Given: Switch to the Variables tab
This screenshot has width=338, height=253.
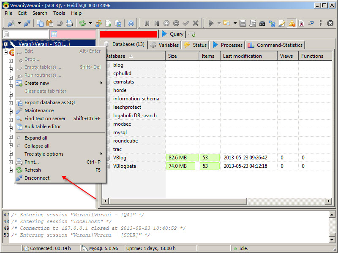Looking at the screenshot, I should pos(165,45).
